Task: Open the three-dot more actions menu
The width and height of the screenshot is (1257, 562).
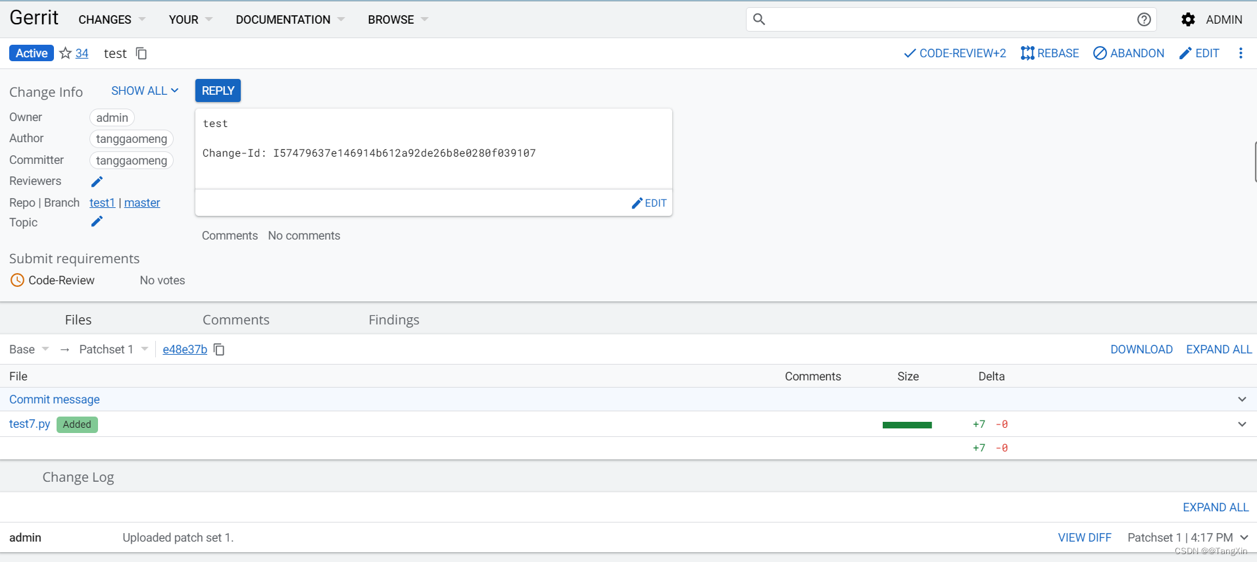Action: [1241, 53]
